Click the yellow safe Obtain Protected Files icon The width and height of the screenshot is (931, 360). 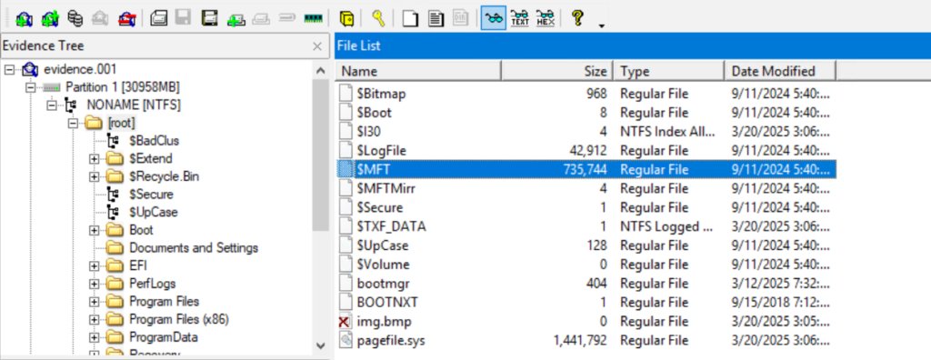tap(347, 18)
